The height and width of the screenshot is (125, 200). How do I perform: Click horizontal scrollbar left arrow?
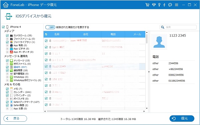point(45,111)
